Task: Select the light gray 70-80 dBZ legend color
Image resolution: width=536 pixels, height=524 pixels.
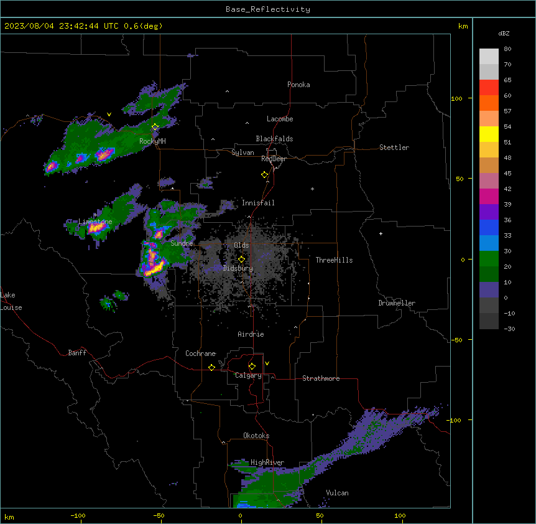Action: coord(489,57)
